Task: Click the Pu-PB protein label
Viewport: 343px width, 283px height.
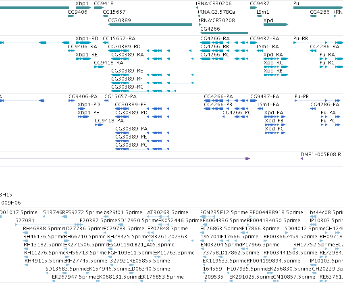Action: point(301,96)
